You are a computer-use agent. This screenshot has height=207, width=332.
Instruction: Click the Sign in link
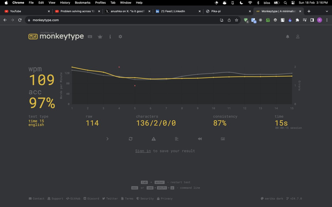(143, 151)
